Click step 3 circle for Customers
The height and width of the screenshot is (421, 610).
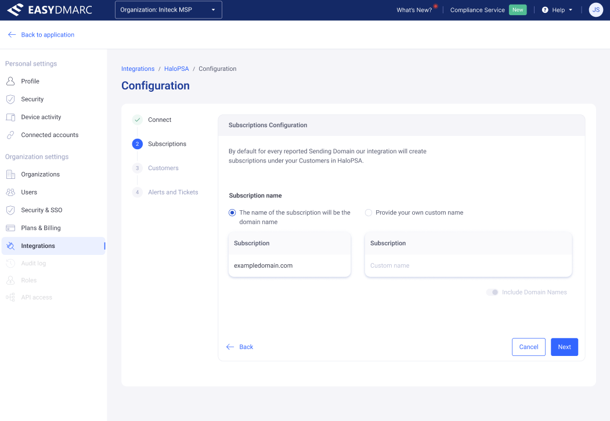point(138,168)
